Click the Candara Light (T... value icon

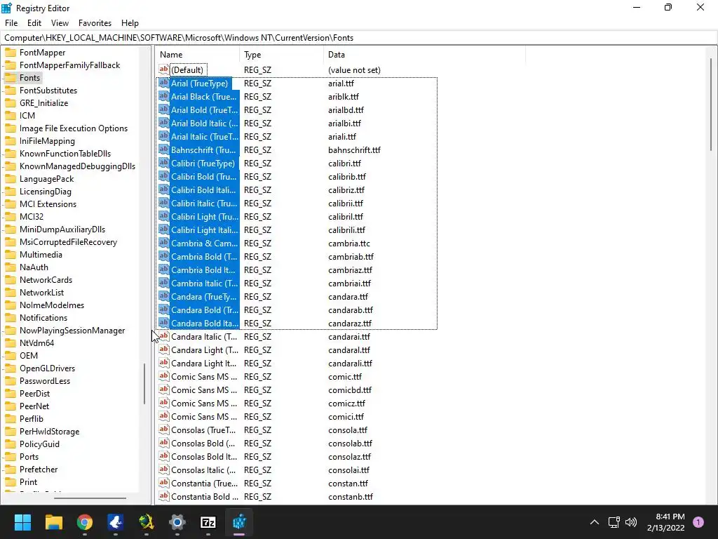coord(163,350)
